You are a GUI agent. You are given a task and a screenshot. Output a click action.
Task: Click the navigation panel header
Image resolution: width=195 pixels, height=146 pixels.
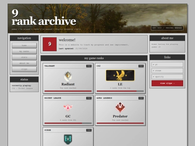(24, 38)
